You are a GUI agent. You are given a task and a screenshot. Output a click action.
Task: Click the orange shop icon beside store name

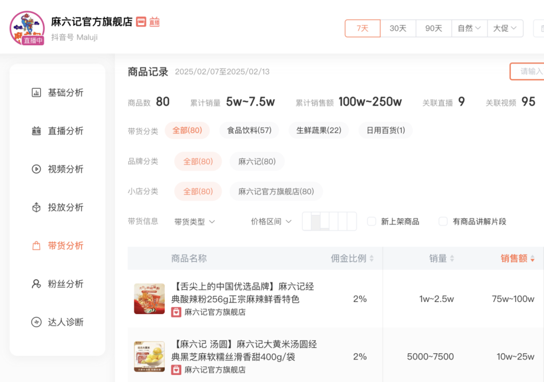141,22
